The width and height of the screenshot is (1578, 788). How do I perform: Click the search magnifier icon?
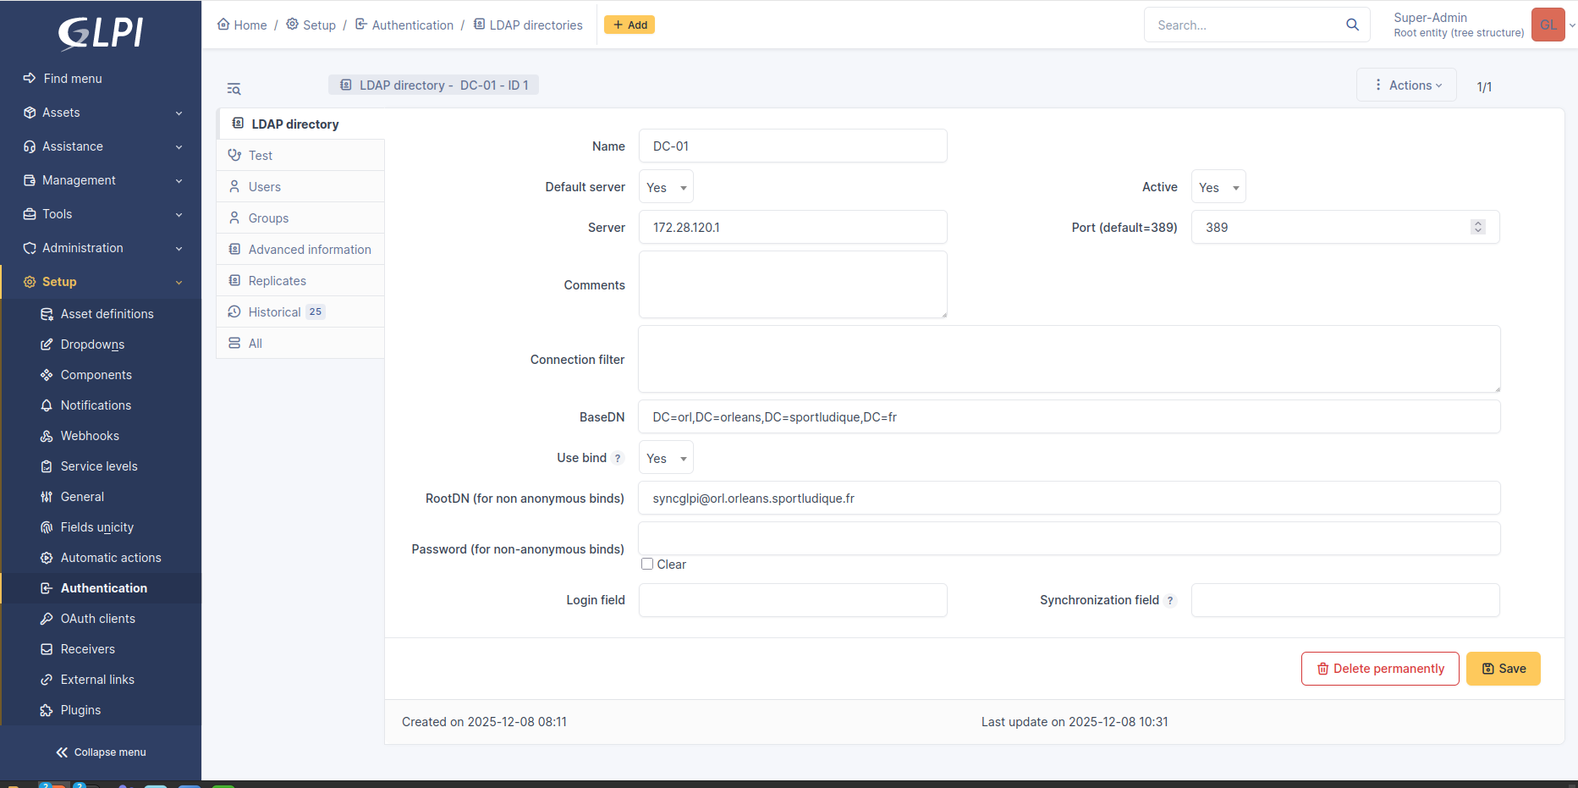[x=1351, y=25]
